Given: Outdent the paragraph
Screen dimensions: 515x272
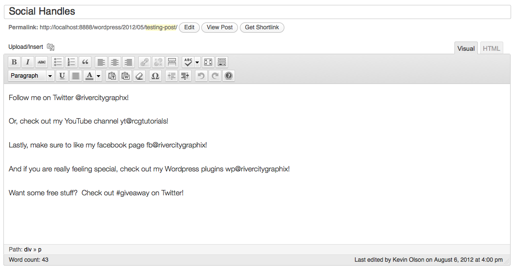Looking at the screenshot, I should coord(172,76).
